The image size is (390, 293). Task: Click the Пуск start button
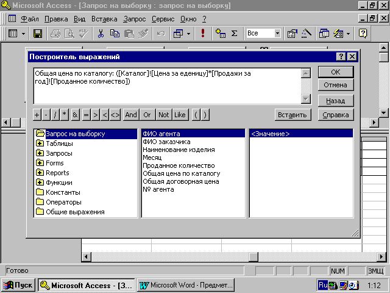[x=18, y=285]
